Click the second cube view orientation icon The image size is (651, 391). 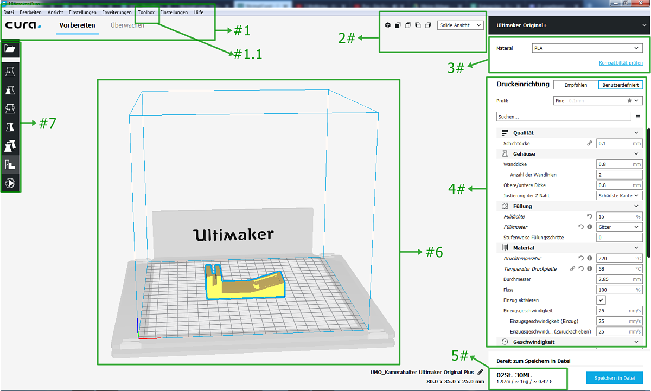(x=398, y=25)
